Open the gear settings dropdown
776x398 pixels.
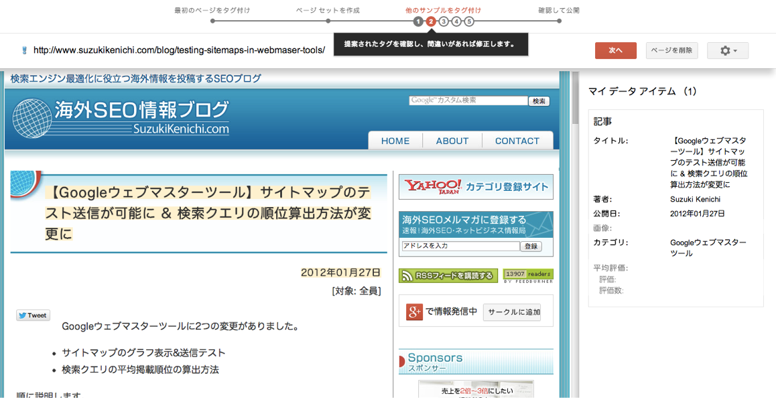point(728,50)
